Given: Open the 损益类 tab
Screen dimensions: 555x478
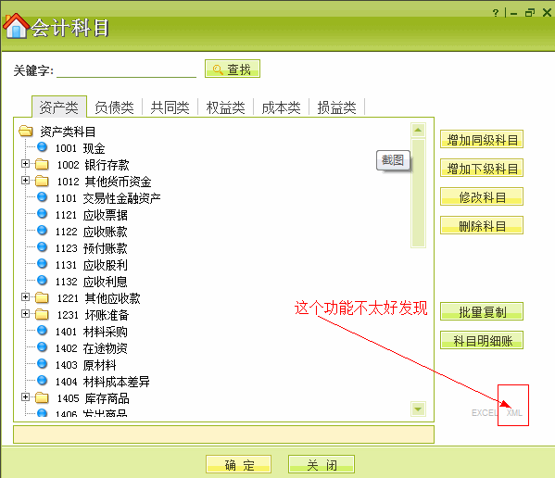Looking at the screenshot, I should pos(336,107).
